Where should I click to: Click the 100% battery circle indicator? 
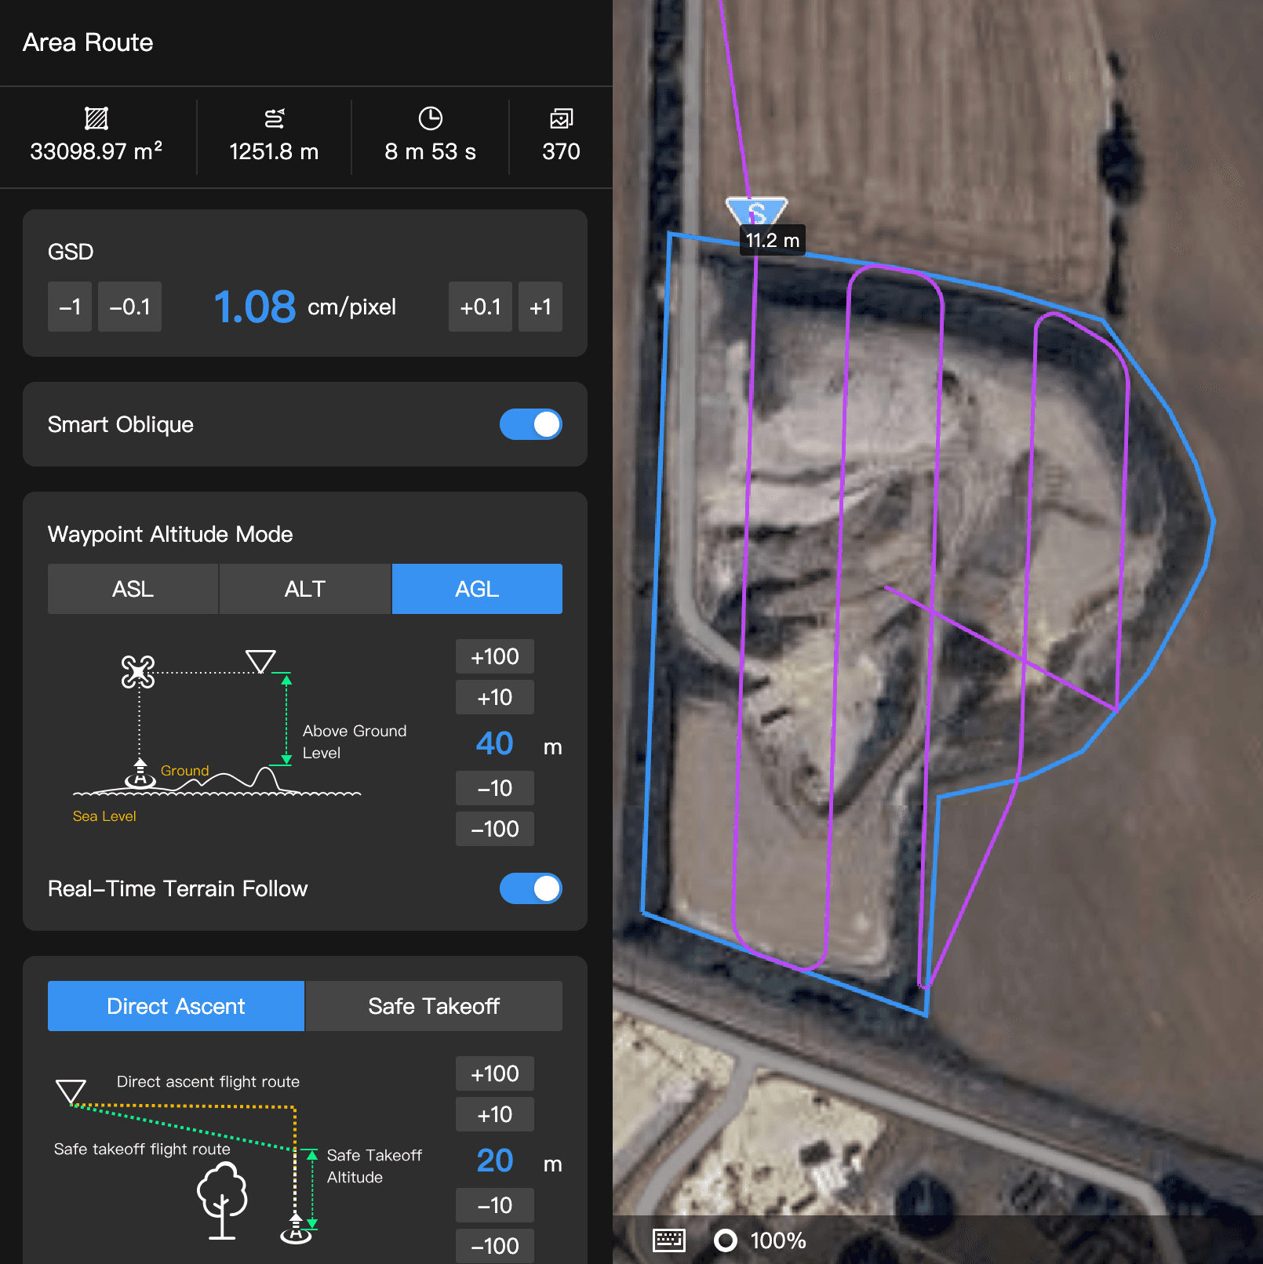pyautogui.click(x=726, y=1240)
